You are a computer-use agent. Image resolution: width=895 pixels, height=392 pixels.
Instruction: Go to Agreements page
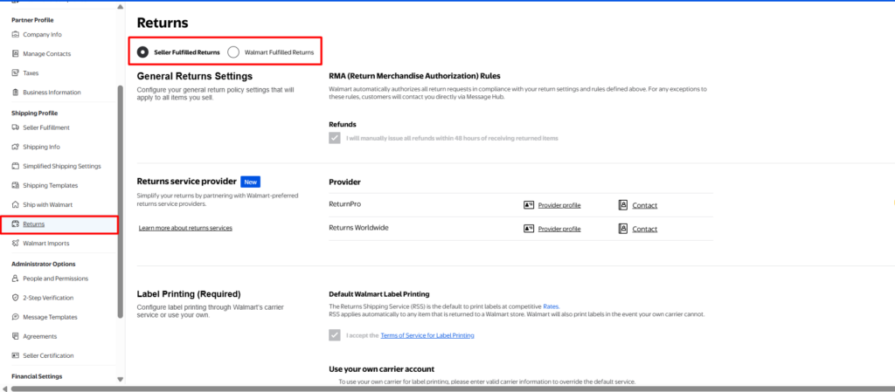click(x=40, y=336)
